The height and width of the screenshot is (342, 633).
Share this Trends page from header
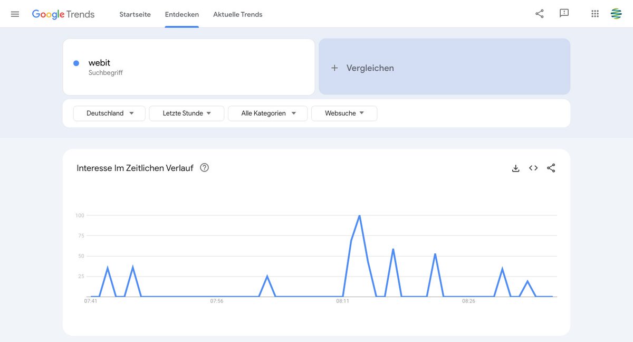pos(539,14)
